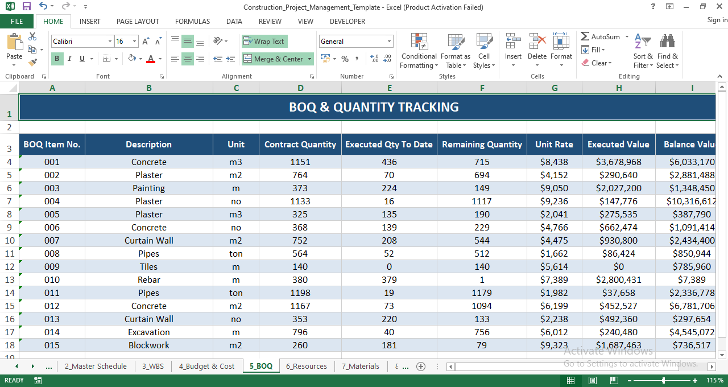Open the Number Format dropdown showing General
Viewport: 728px width, 387px height.
pyautogui.click(x=355, y=41)
